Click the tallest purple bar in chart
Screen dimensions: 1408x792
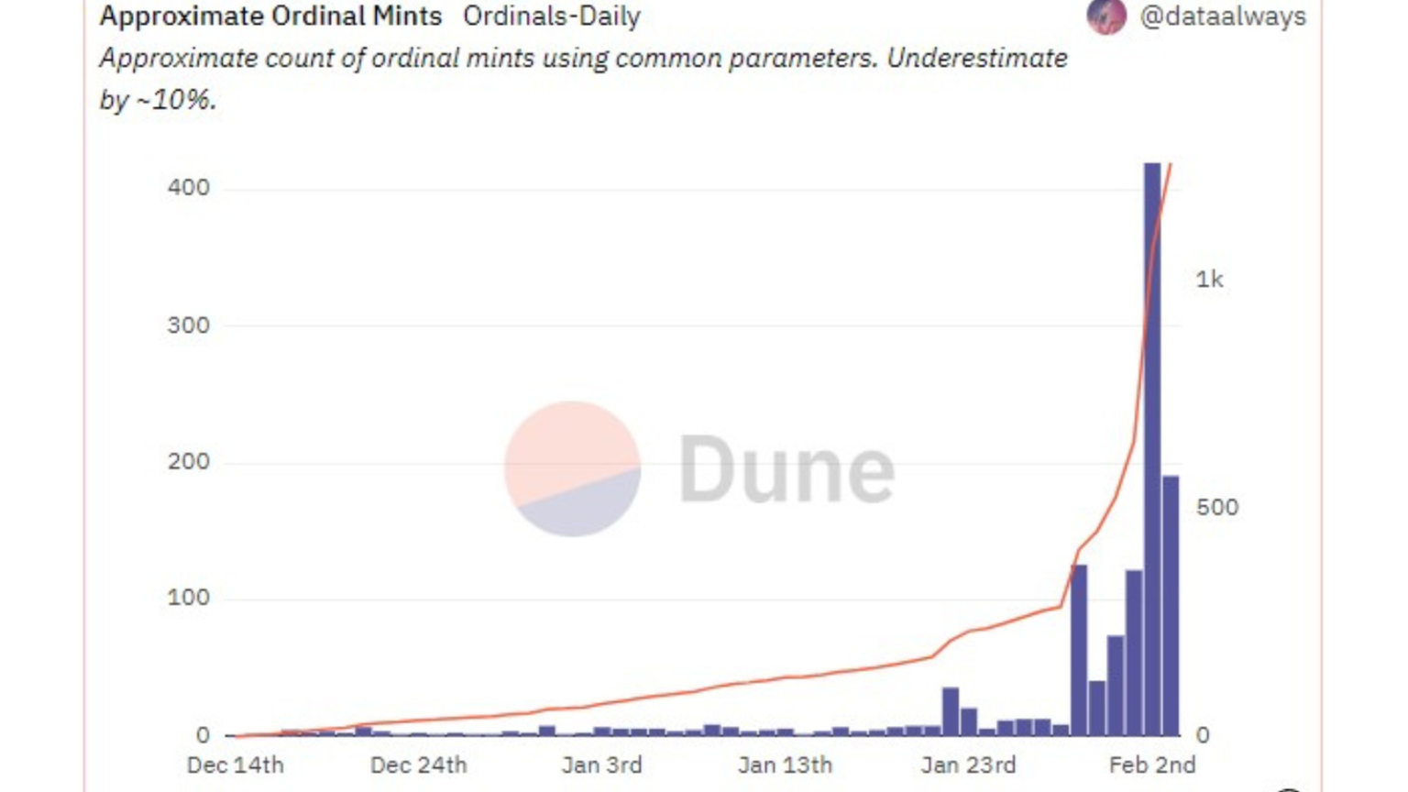pyautogui.click(x=1152, y=449)
